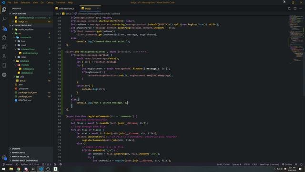
Task: Expand the Maven Projects section
Action: click(x=30, y=156)
